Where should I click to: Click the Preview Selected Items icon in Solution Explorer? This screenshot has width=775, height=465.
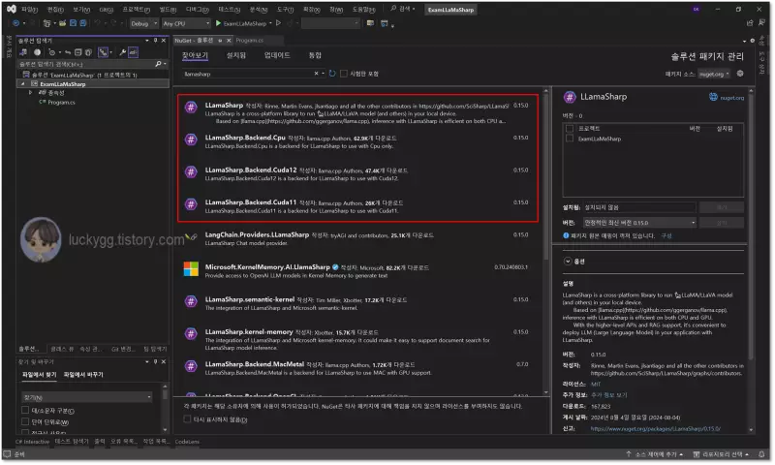tap(133, 52)
